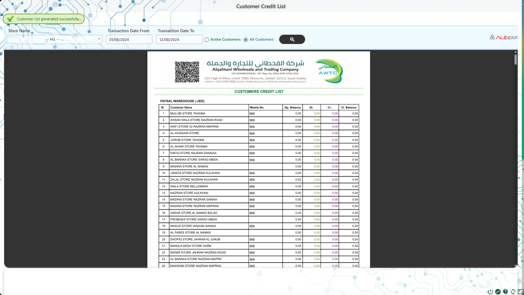The image size is (524, 295).
Task: Click row 'MADINA STORE NAZRAN MAPRAK'
Action: coord(259,206)
